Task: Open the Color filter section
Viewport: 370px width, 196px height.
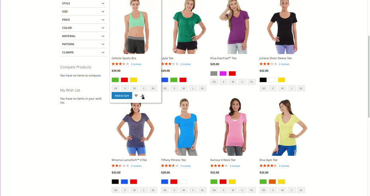Action: (83, 28)
